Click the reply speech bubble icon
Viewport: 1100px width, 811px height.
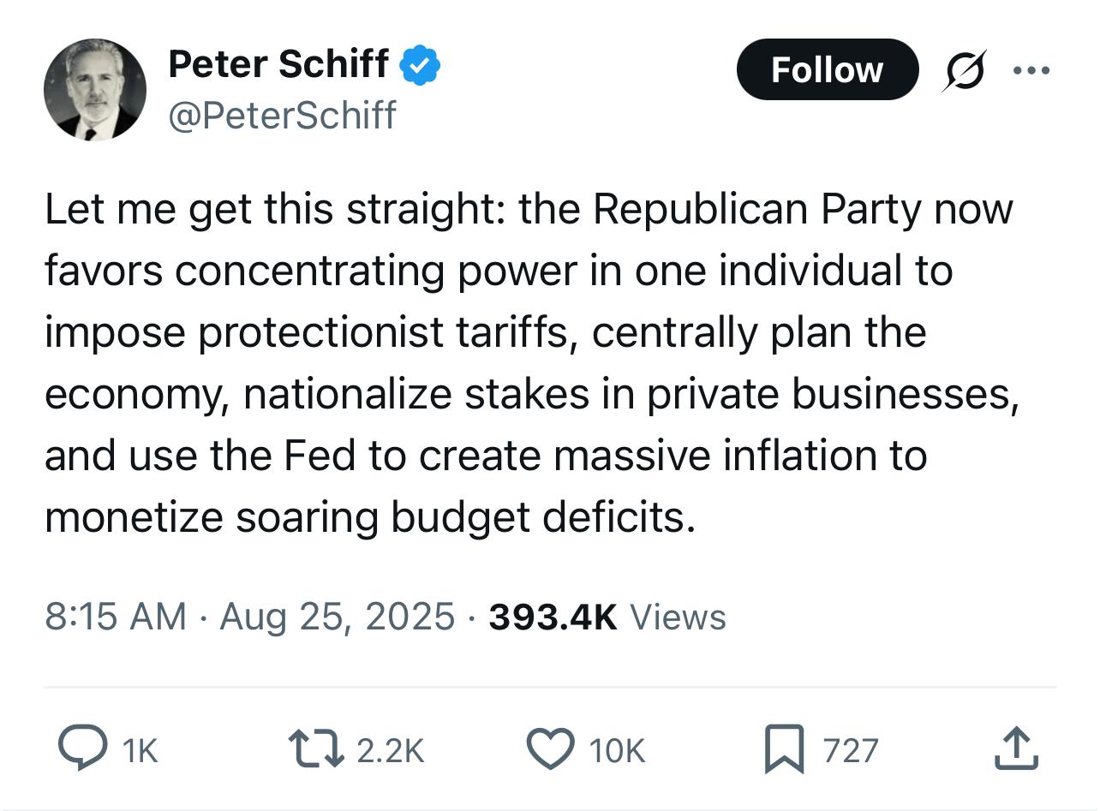click(x=82, y=748)
